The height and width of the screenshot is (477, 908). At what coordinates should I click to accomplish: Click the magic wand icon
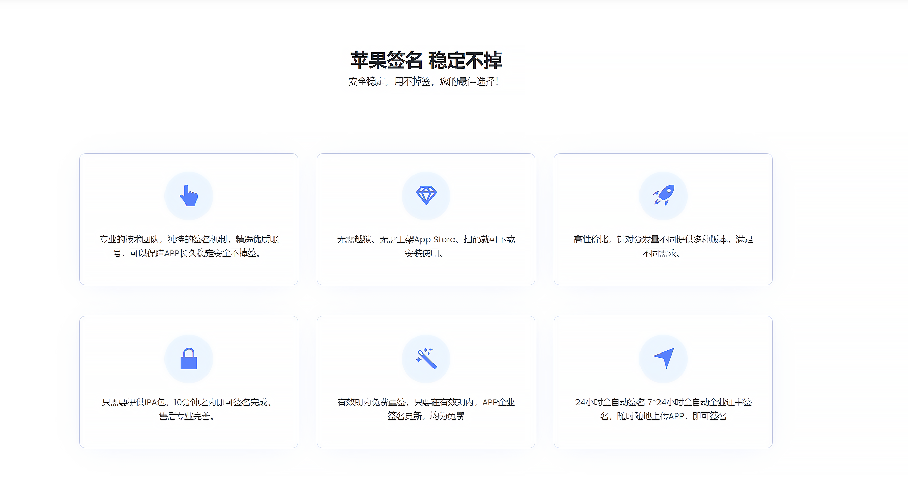426,359
